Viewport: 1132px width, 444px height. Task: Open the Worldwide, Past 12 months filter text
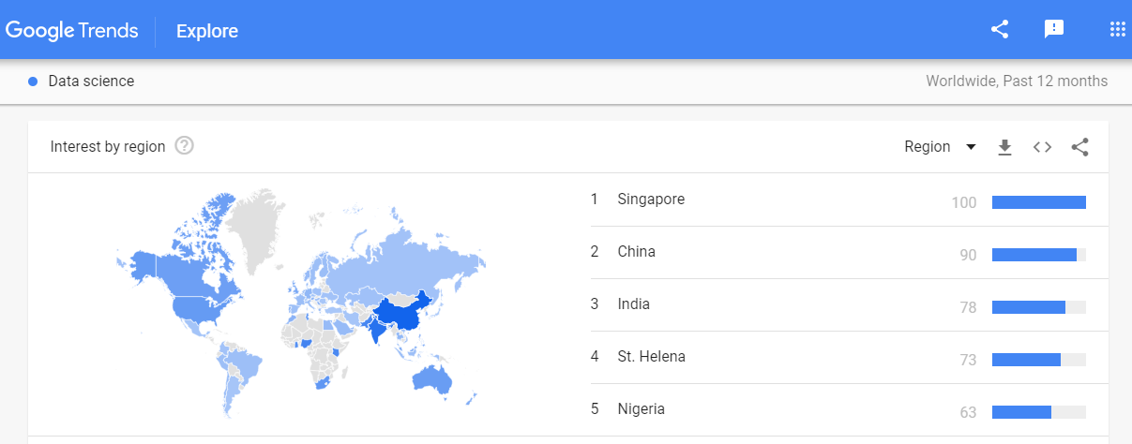click(1017, 81)
